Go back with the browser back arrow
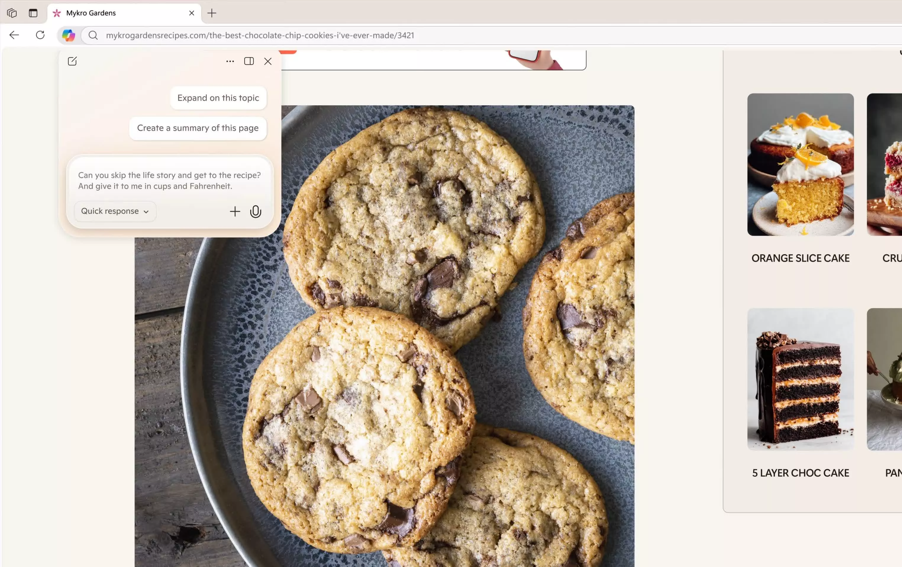 14,35
